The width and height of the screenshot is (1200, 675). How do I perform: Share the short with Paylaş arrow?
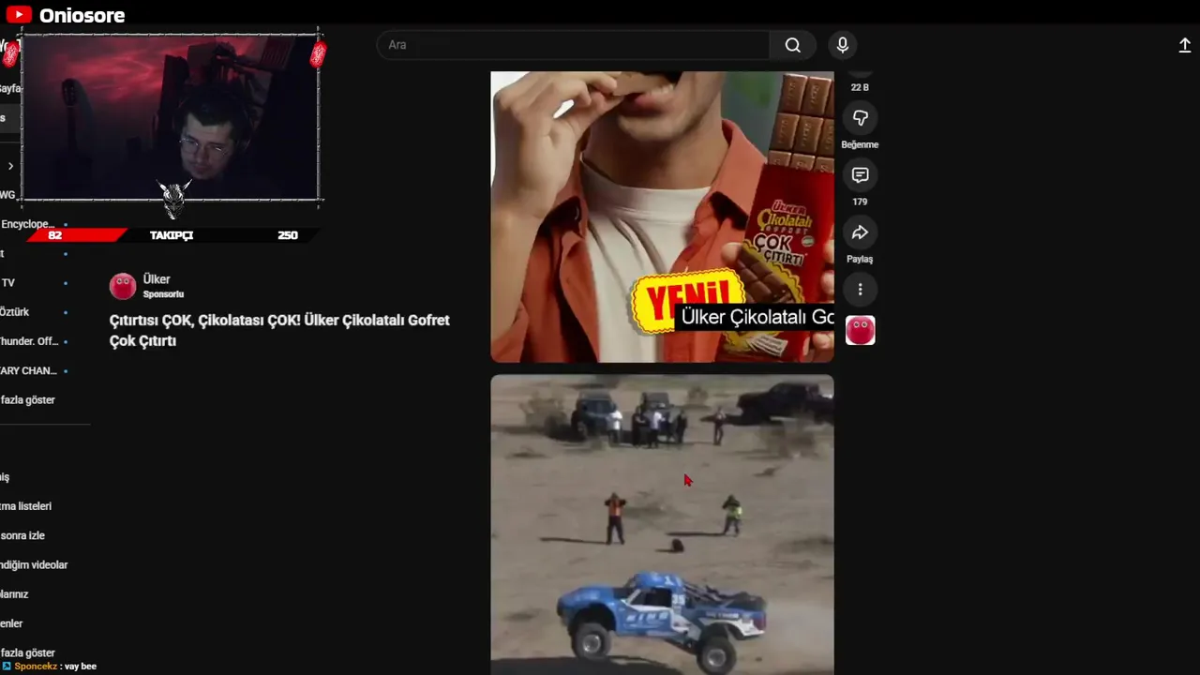860,232
